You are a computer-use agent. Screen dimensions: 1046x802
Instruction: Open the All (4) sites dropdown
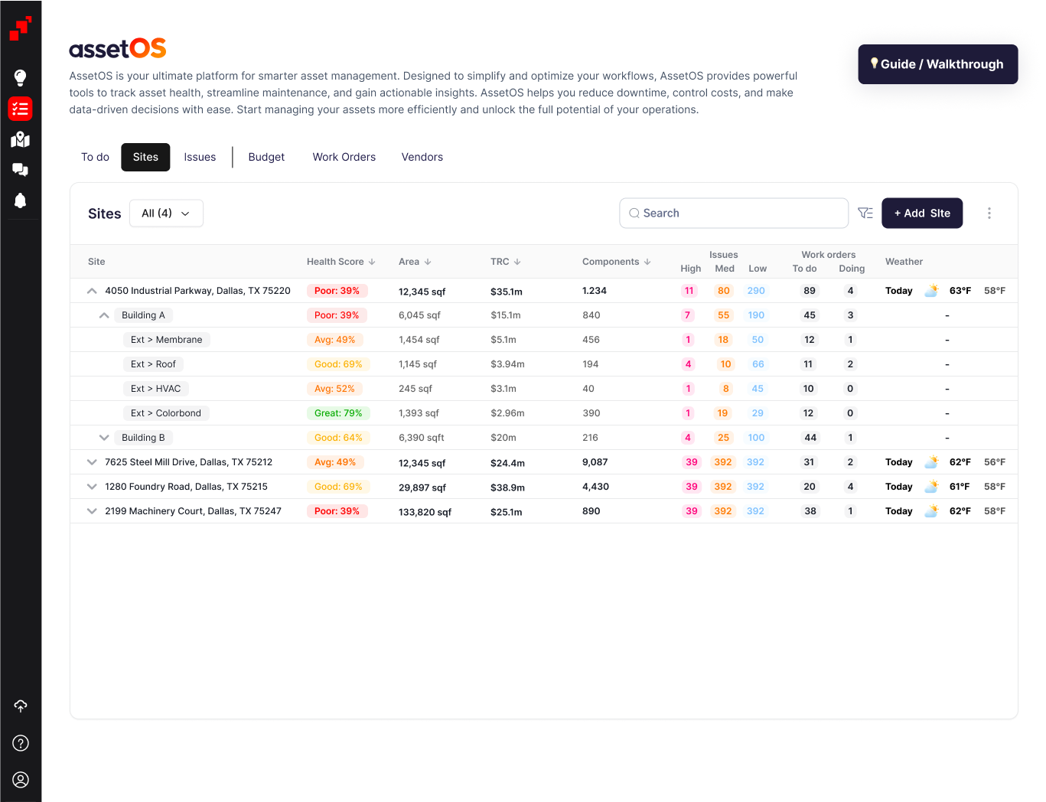pyautogui.click(x=166, y=214)
